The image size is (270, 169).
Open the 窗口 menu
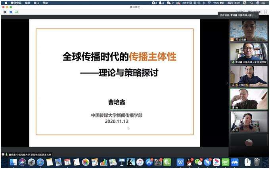tap(36, 3)
